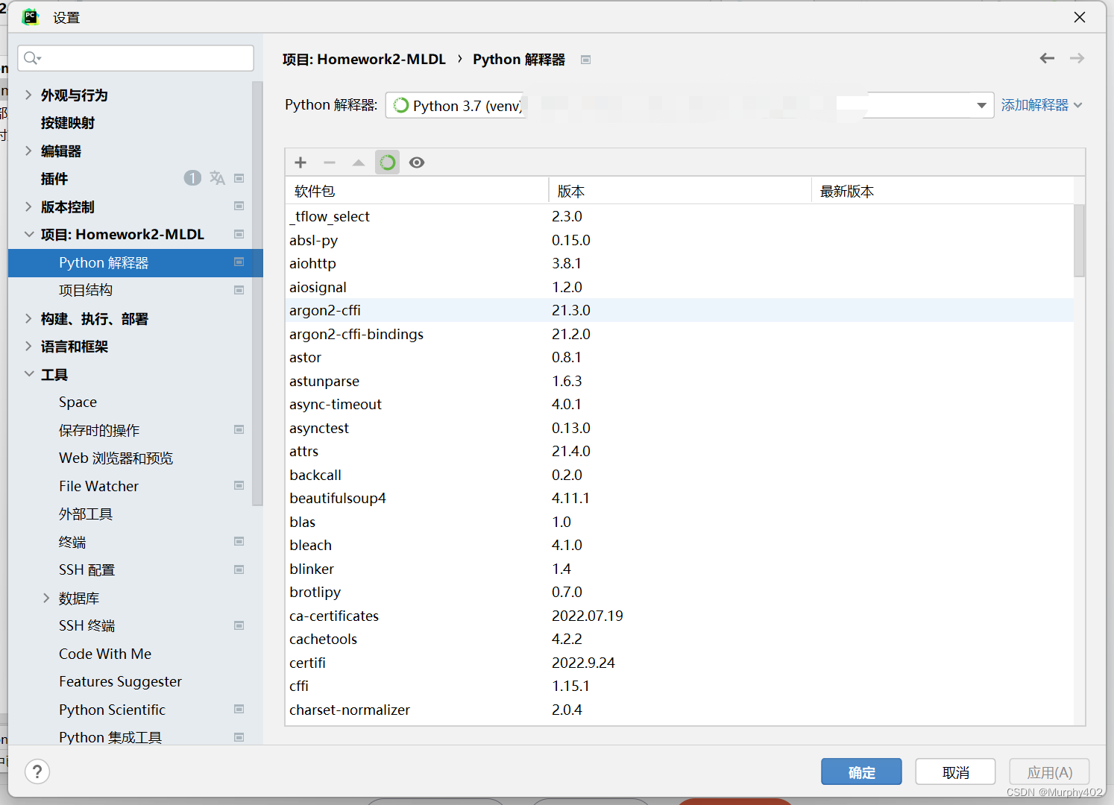Open Code With Me settings

(x=105, y=654)
